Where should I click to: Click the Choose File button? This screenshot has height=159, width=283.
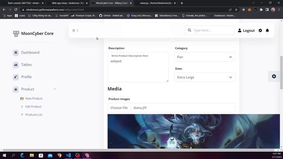[119, 108]
